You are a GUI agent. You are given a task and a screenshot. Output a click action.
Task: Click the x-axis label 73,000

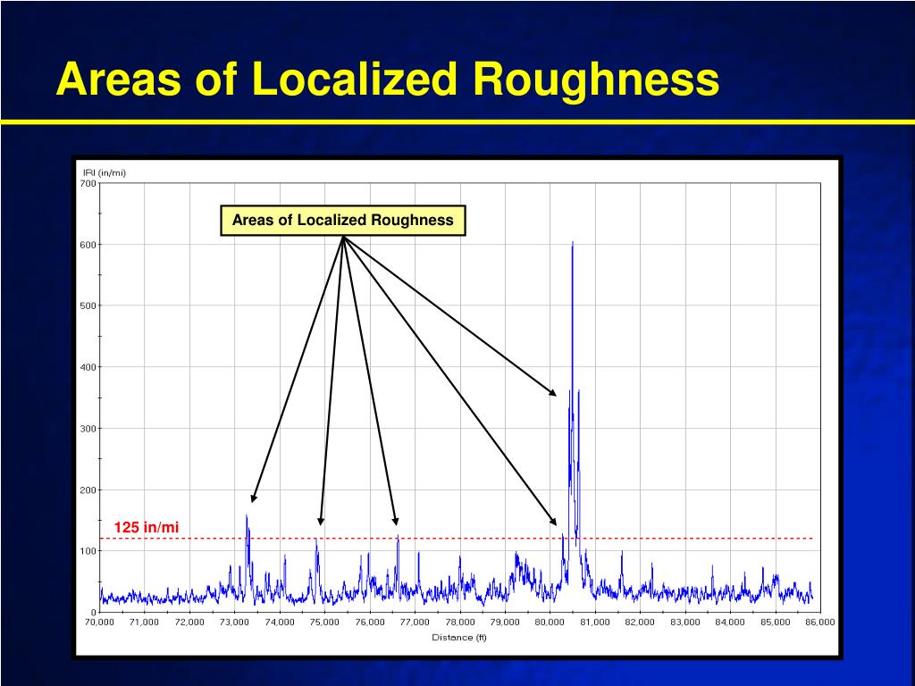coord(235,623)
